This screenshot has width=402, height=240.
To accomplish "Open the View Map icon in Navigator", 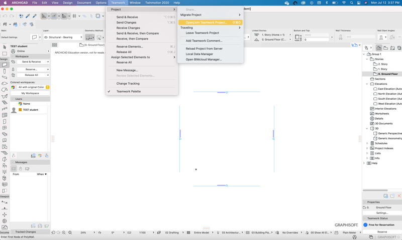I will (x=385, y=48).
